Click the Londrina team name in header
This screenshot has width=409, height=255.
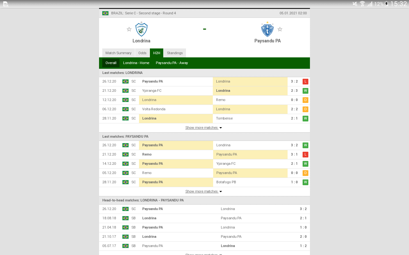coord(141,41)
